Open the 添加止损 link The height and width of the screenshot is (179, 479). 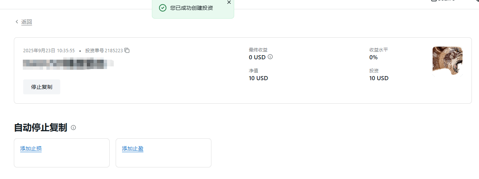(x=31, y=148)
